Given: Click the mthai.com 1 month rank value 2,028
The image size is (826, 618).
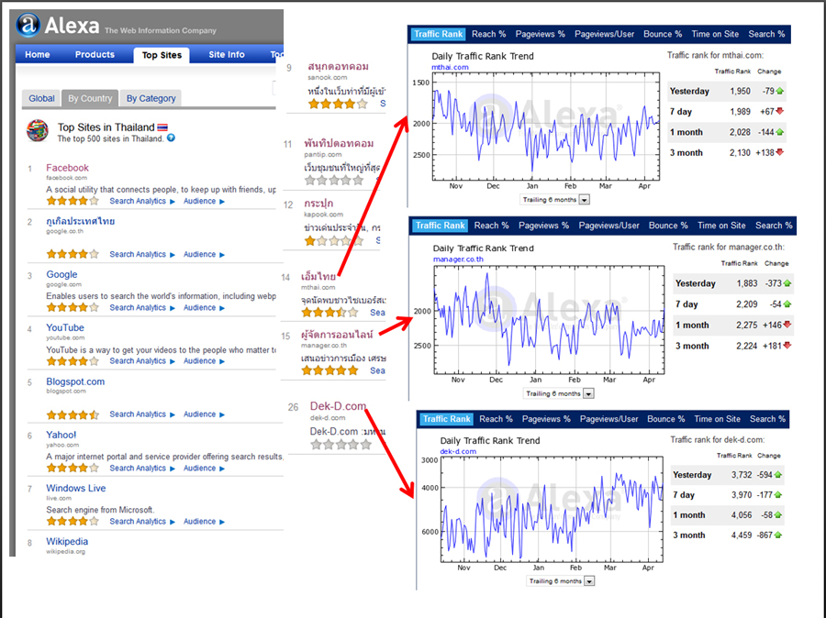Looking at the screenshot, I should (740, 132).
